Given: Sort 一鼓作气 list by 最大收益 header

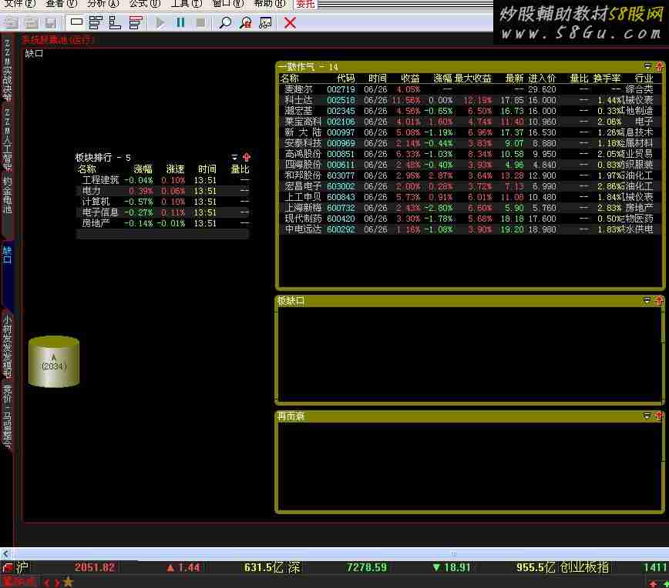Looking at the screenshot, I should click(472, 79).
